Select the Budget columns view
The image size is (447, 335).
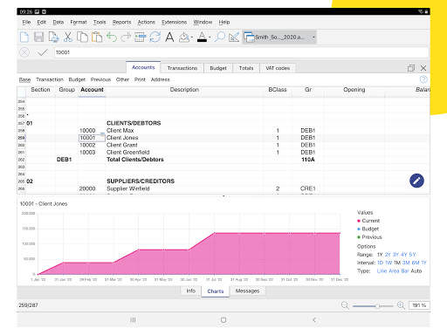(x=77, y=79)
